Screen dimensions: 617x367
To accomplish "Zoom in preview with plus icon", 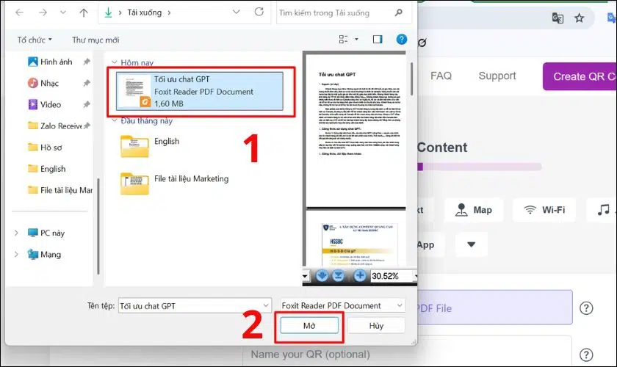I will (359, 276).
